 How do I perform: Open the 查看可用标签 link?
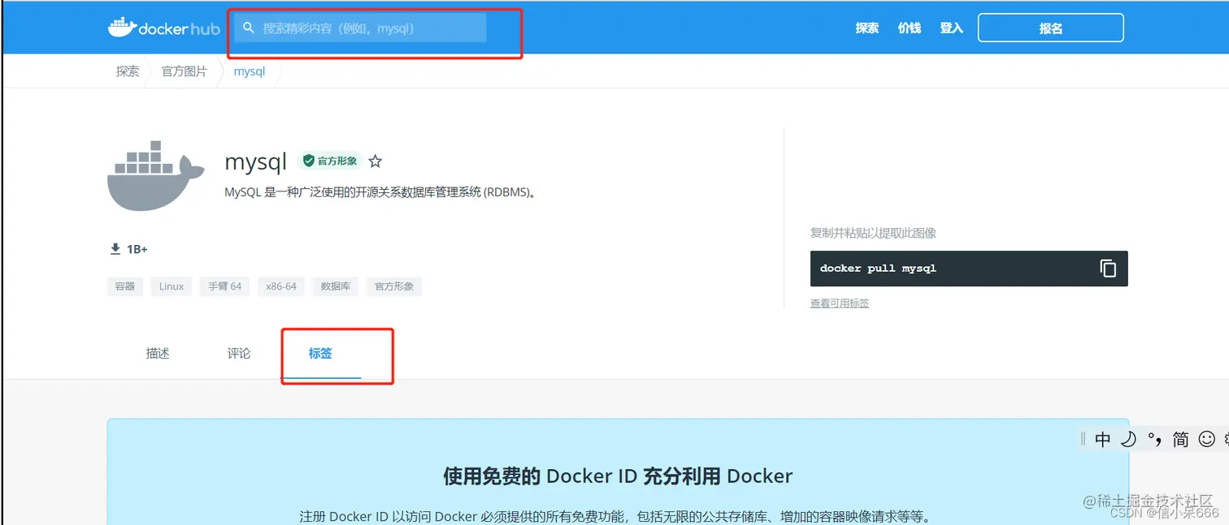tap(840, 303)
